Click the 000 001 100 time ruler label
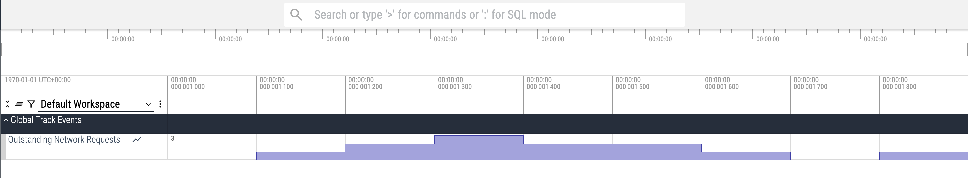 [x=277, y=87]
